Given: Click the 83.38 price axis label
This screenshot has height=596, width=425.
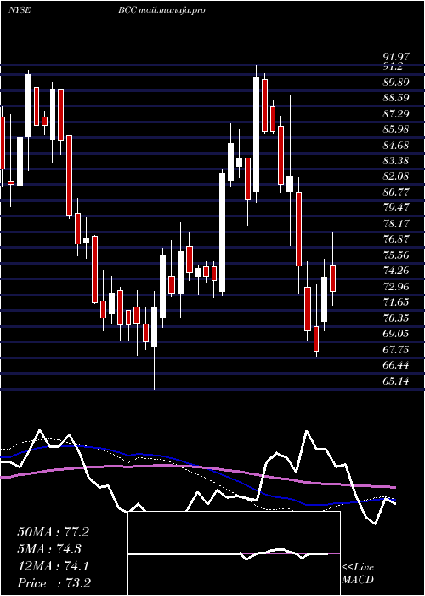Looking at the screenshot, I should tap(396, 161).
